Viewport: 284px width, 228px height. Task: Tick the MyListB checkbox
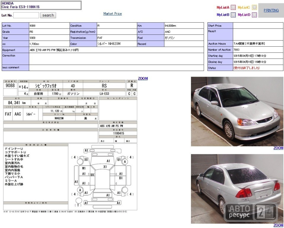pyautogui.click(x=233, y=15)
